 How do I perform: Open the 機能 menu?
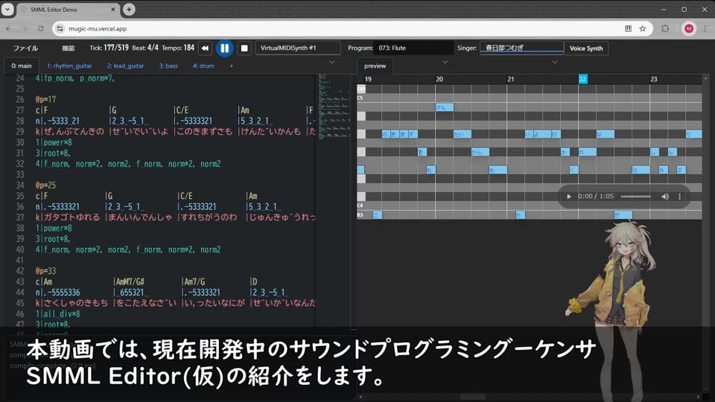[68, 48]
